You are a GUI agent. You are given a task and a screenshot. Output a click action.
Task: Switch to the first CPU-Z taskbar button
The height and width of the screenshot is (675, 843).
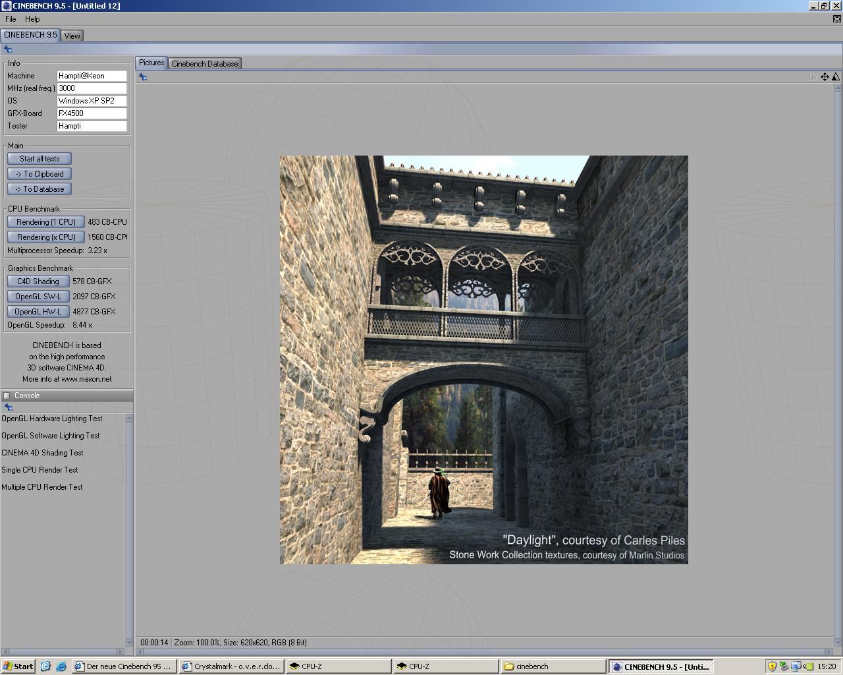[338, 666]
